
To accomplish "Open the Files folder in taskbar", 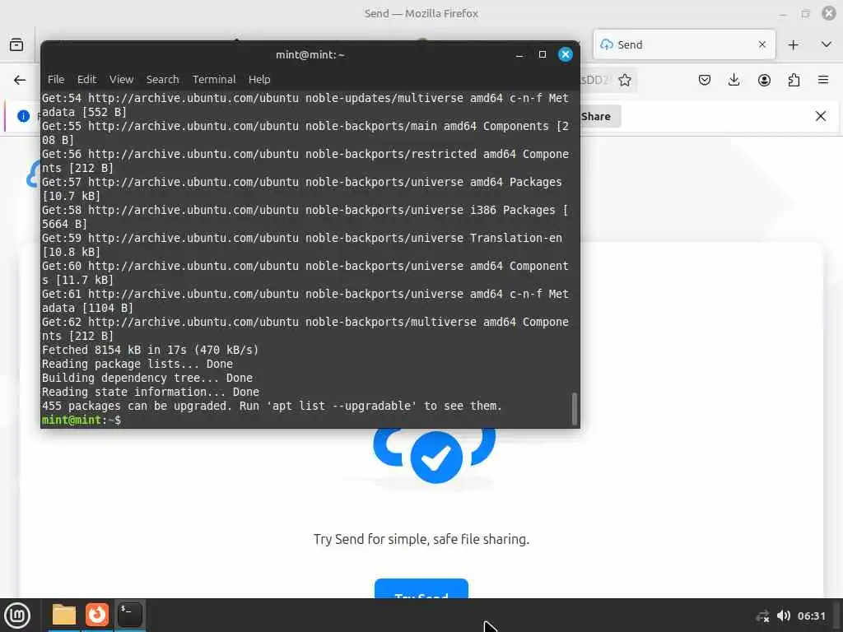I will pos(64,615).
